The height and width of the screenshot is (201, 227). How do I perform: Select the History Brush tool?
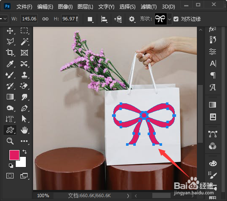(10, 86)
